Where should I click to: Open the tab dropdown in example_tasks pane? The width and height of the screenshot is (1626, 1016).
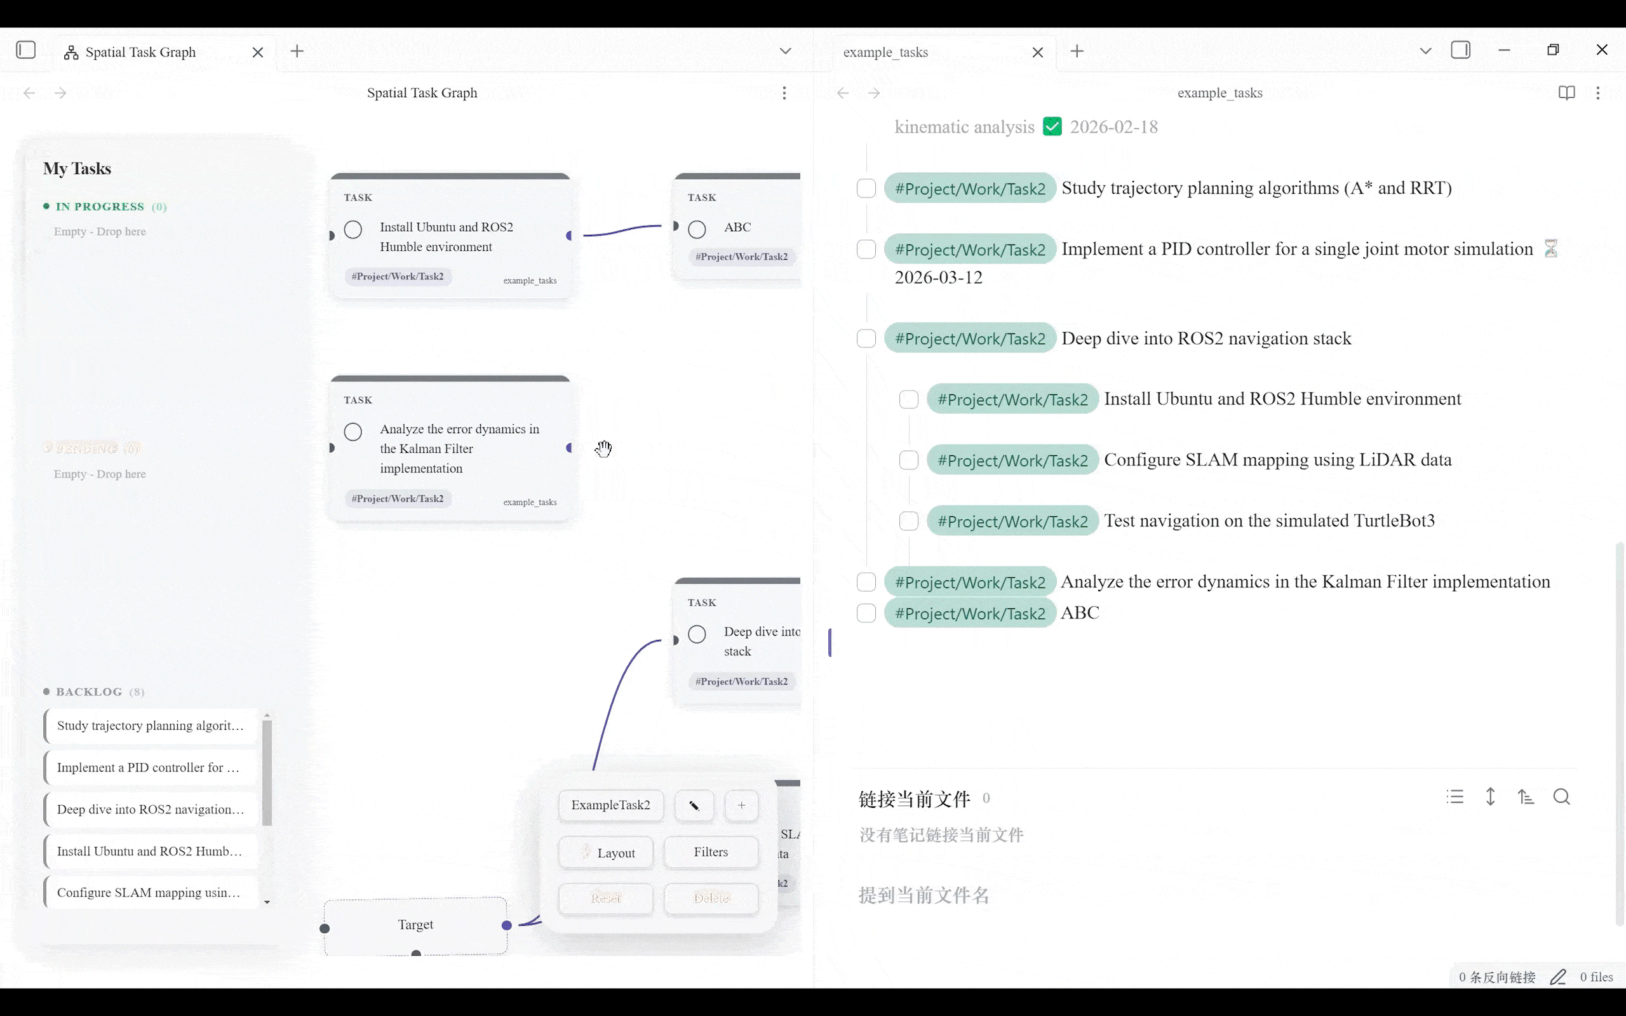tap(1425, 50)
